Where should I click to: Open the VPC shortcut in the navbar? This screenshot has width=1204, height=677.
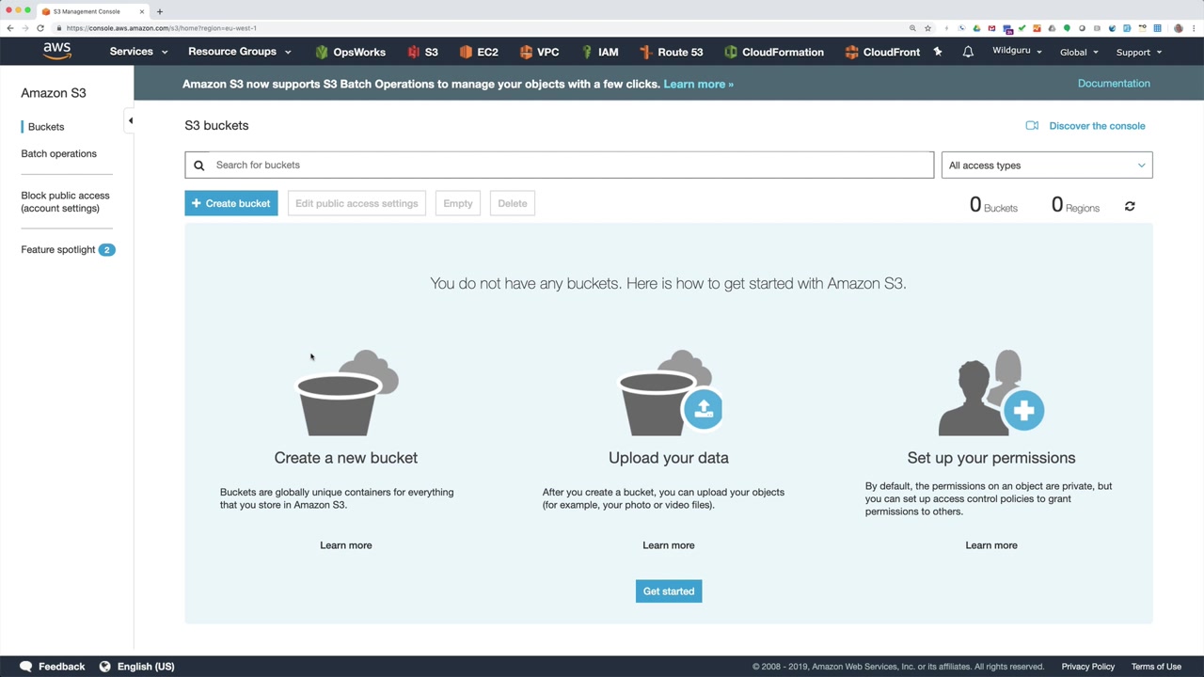539,52
